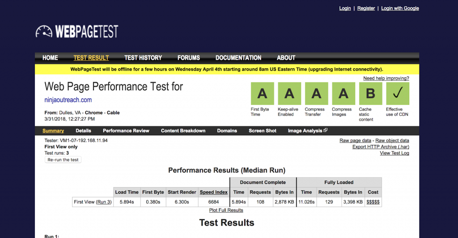Click the $$$$$ cost link
Screen dimensions: 458x238
coord(373,202)
